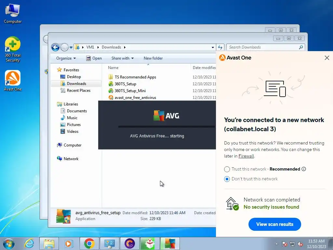The height and width of the screenshot is (250, 333).
Task: Expand breadcrumb arrow after Downloads
Action: [125, 47]
